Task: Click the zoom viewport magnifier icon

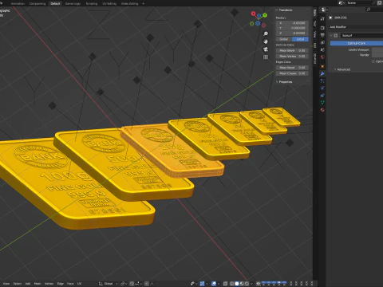Action: coord(266,33)
